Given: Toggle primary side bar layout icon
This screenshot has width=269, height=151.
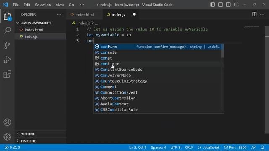Looking at the screenshot, I should (212, 5).
